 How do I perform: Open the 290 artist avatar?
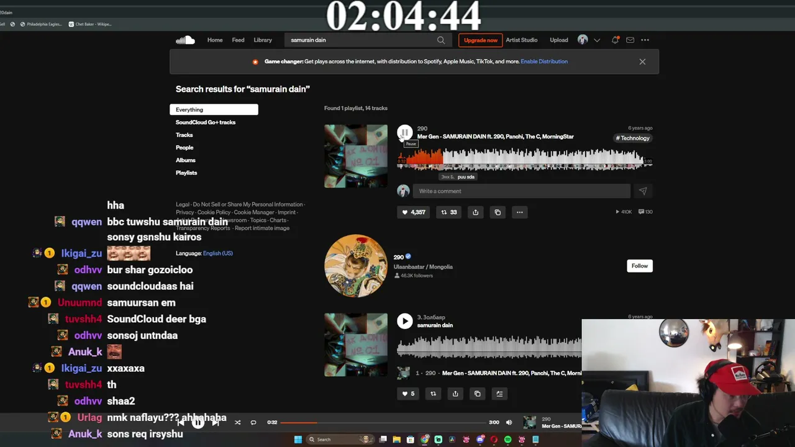pyautogui.click(x=356, y=266)
